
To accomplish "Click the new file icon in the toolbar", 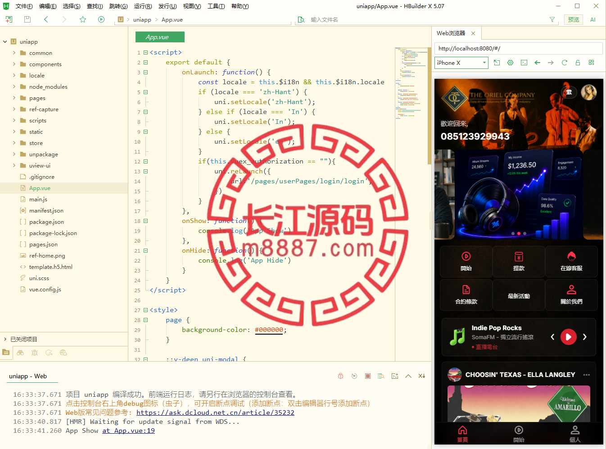I will point(9,19).
